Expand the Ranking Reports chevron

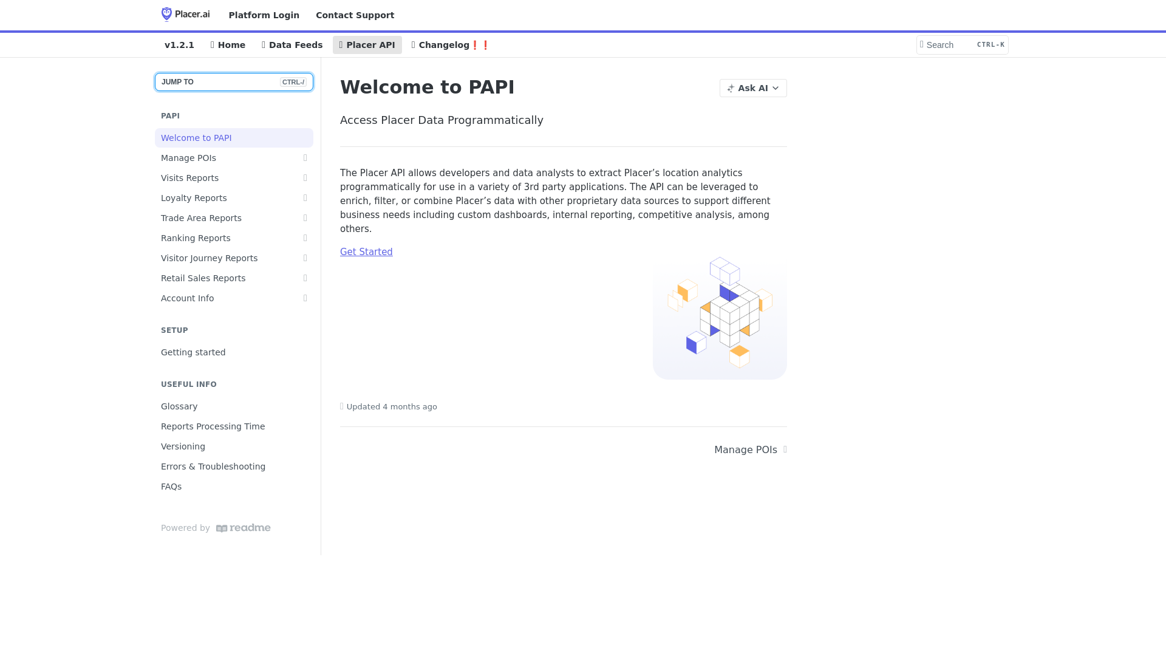pyautogui.click(x=305, y=238)
